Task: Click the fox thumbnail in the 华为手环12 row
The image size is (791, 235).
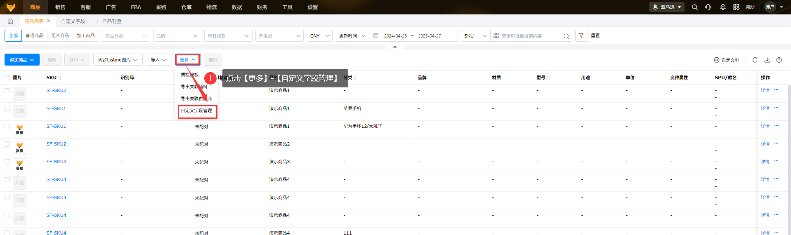Action: pos(19,130)
